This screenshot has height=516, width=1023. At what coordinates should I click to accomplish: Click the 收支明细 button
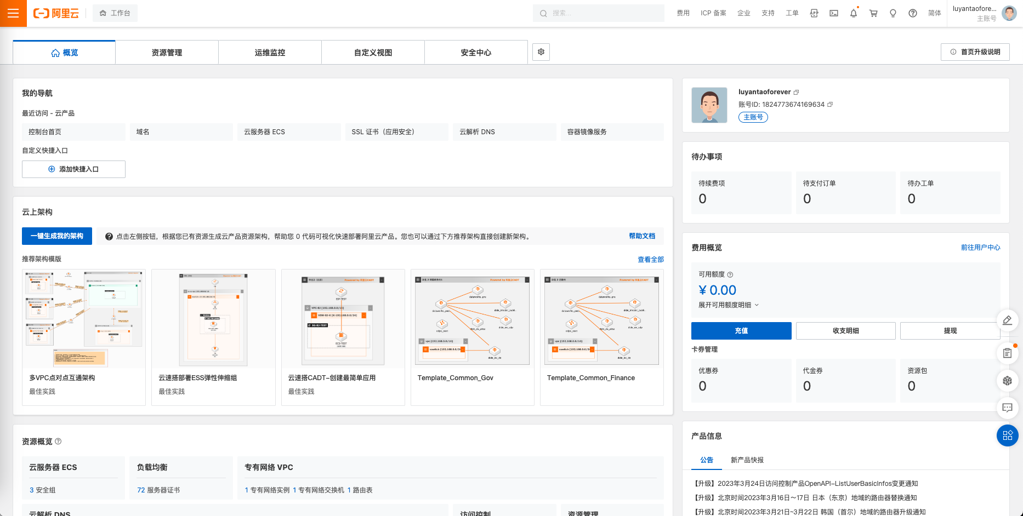[846, 331]
